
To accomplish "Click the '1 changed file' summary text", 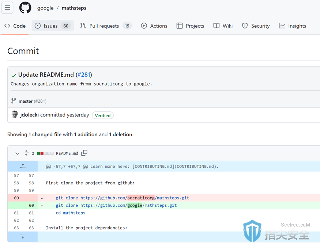I will (45, 134).
